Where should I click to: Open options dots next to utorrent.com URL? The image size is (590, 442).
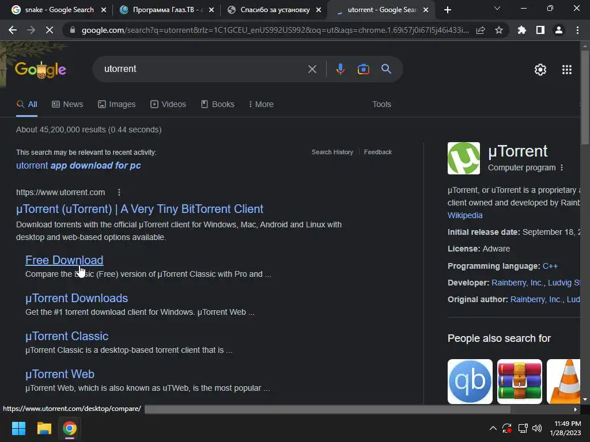[x=119, y=192]
